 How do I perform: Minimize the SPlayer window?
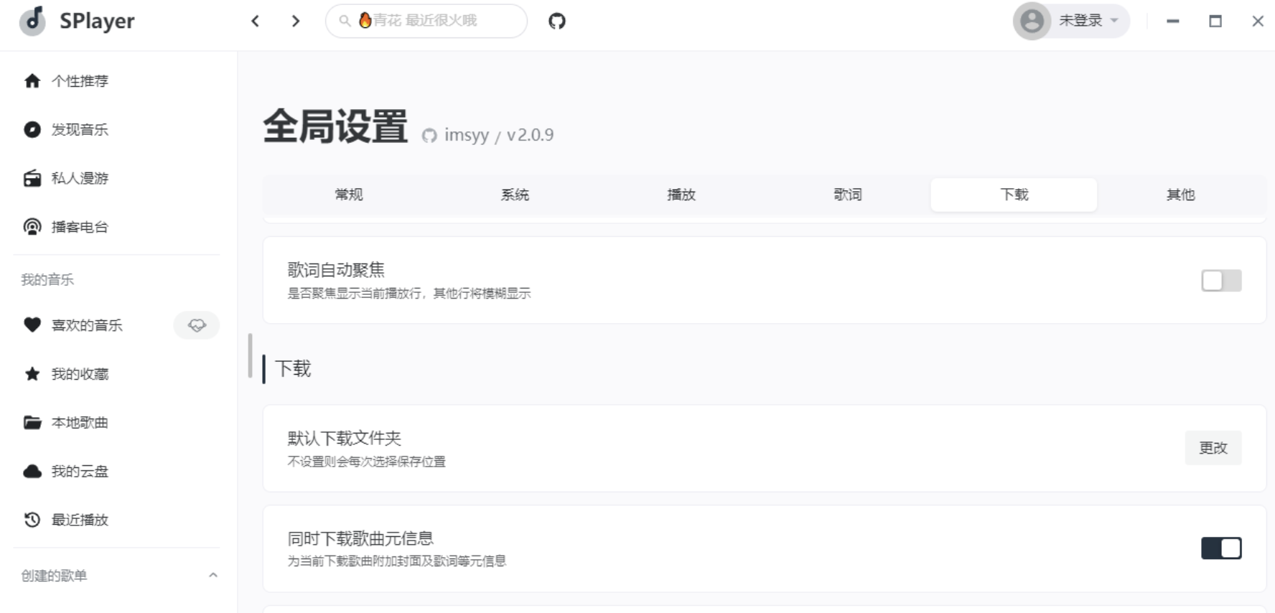[1173, 21]
